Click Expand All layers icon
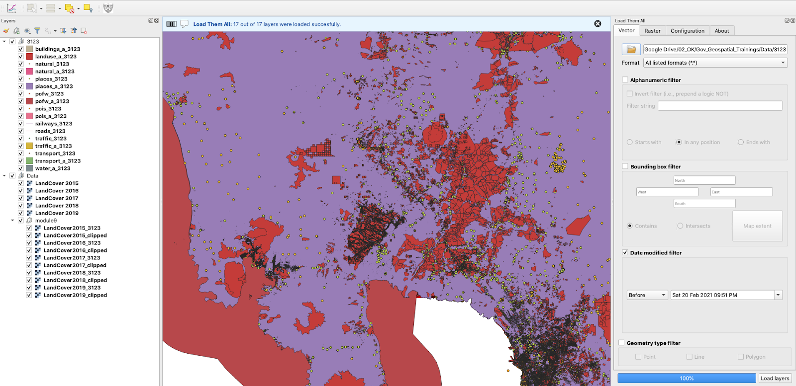The image size is (796, 386). point(63,31)
